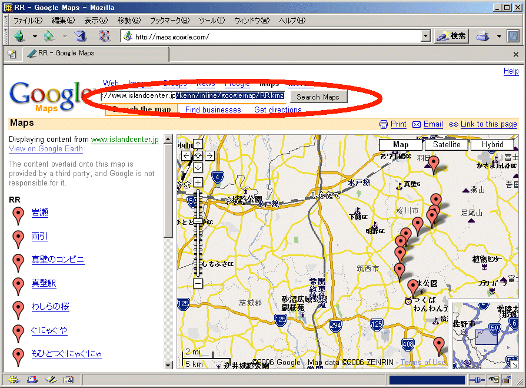Pan the map right with arrow
526x388 pixels.
tap(209, 156)
